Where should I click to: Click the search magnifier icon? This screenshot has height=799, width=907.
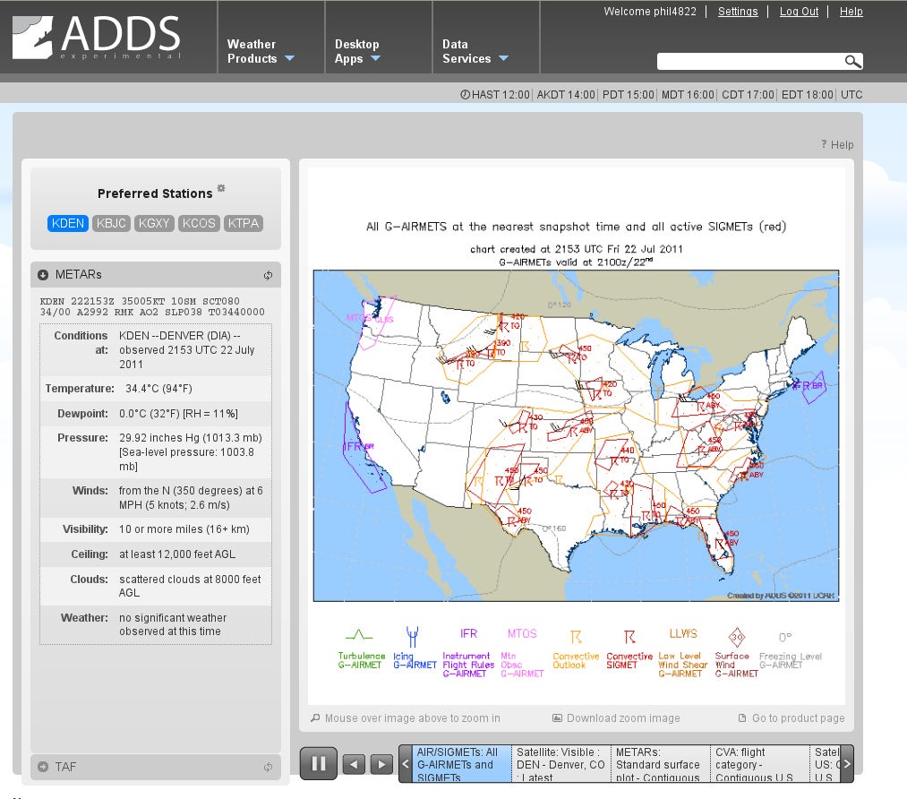tap(852, 61)
